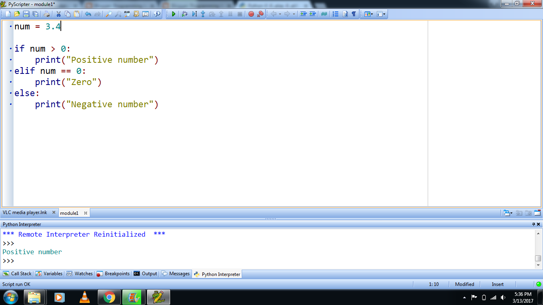Expand the back navigation dropdown
This screenshot has width=543, height=305.
pos(280,14)
